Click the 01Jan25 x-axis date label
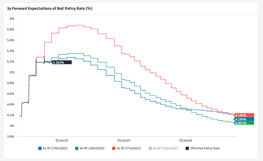The width and height of the screenshot is (263, 161). 124,141
